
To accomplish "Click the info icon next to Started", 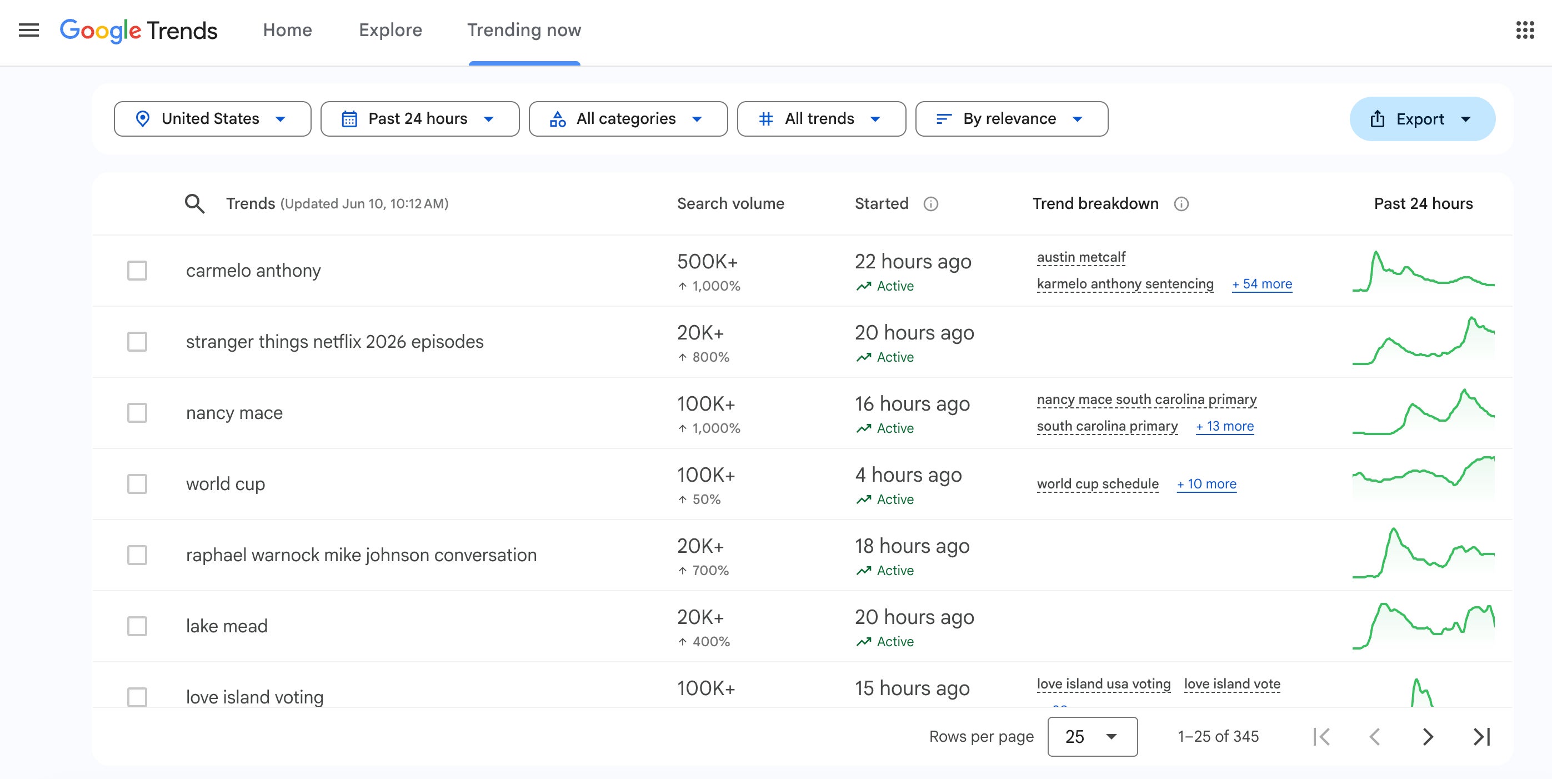I will click(931, 204).
